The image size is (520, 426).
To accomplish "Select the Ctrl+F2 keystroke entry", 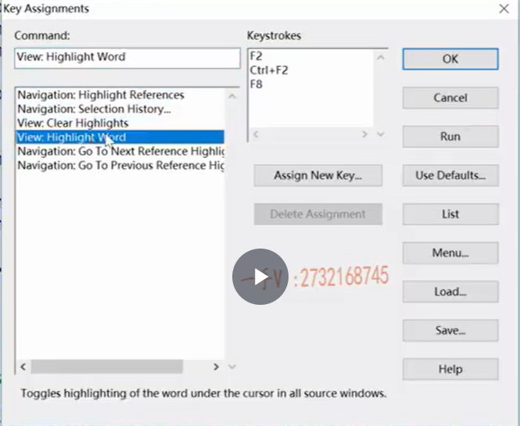I will [311, 70].
